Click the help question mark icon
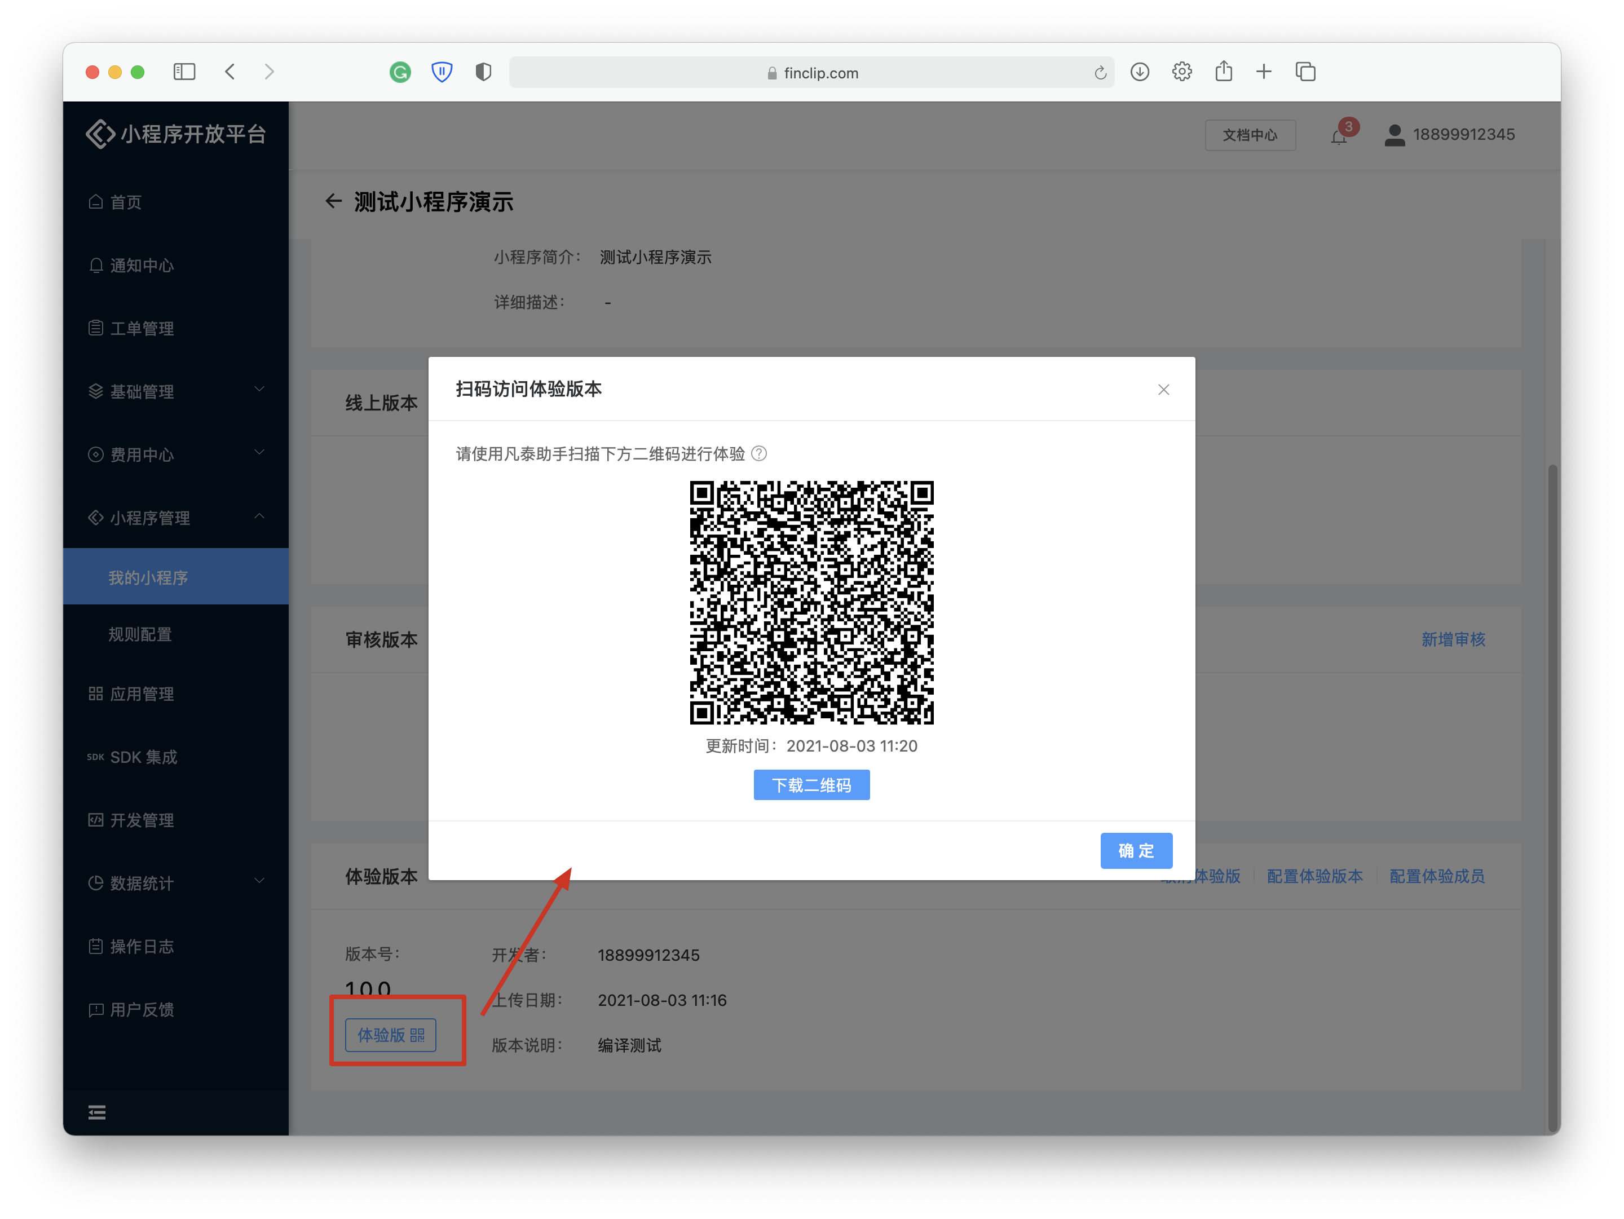Screen dimensions: 1624x1219 (759, 453)
